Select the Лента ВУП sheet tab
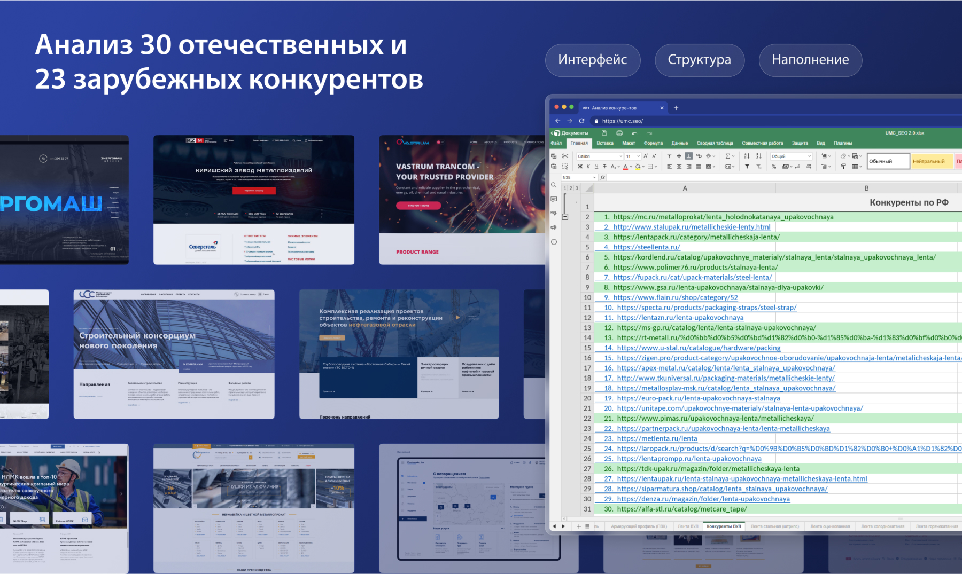 pos(688,526)
